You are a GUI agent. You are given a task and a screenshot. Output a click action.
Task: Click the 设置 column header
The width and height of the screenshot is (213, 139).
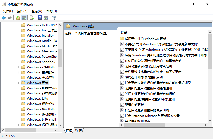coord(124,33)
